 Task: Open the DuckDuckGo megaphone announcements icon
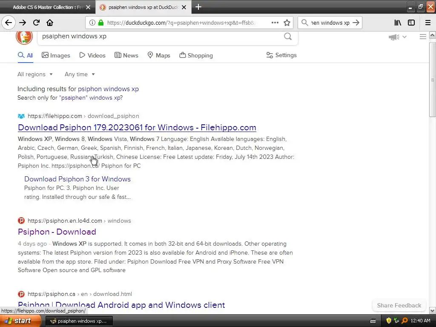click(x=394, y=37)
